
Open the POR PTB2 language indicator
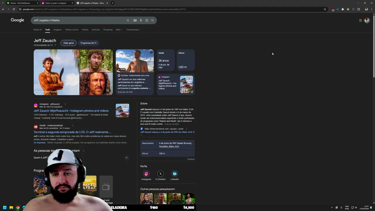tap(347, 207)
